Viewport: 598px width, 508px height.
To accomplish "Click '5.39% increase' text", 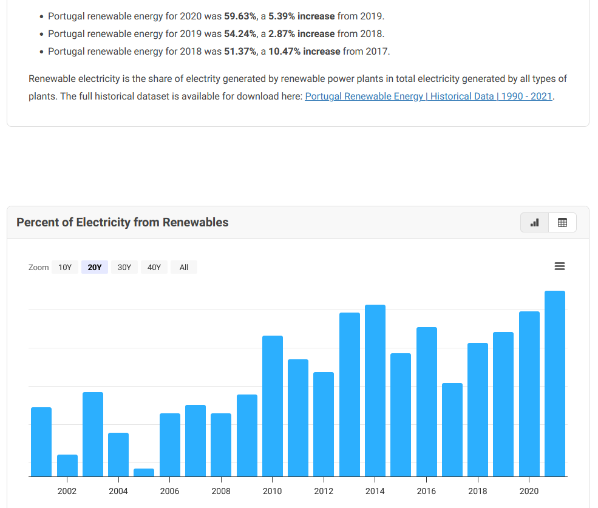I will point(301,16).
